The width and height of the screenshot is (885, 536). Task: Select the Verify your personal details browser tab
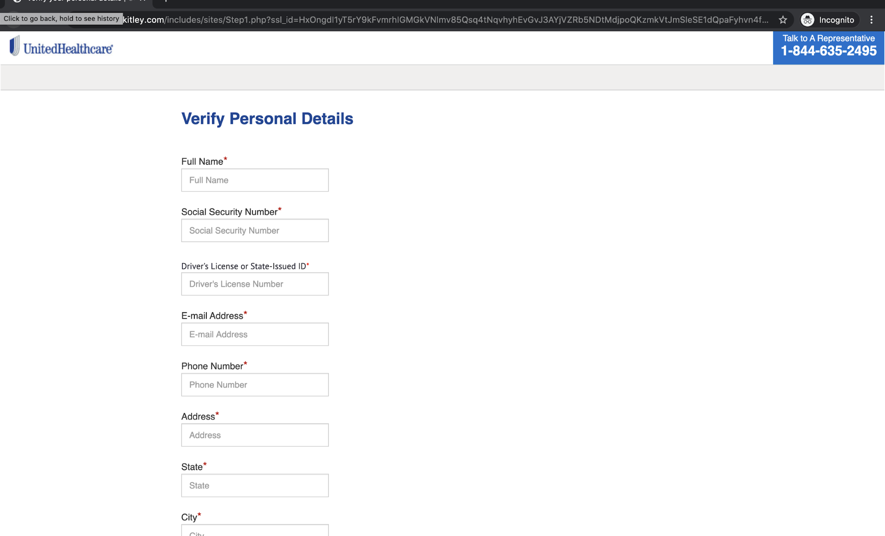tap(75, 1)
